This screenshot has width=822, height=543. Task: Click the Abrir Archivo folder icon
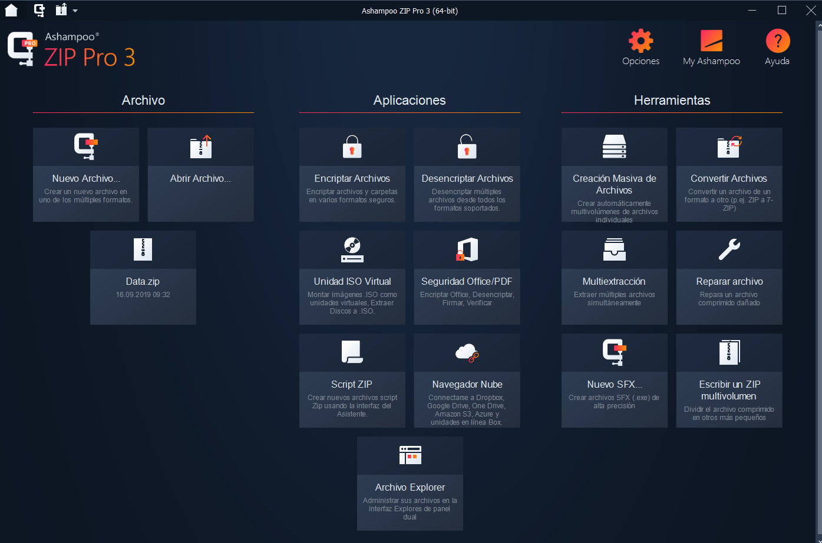pos(200,147)
